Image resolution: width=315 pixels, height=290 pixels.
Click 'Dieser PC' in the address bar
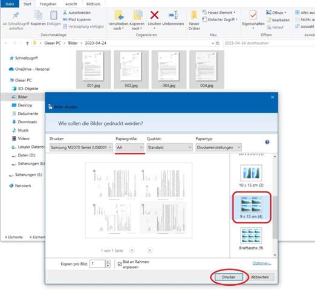53,43
